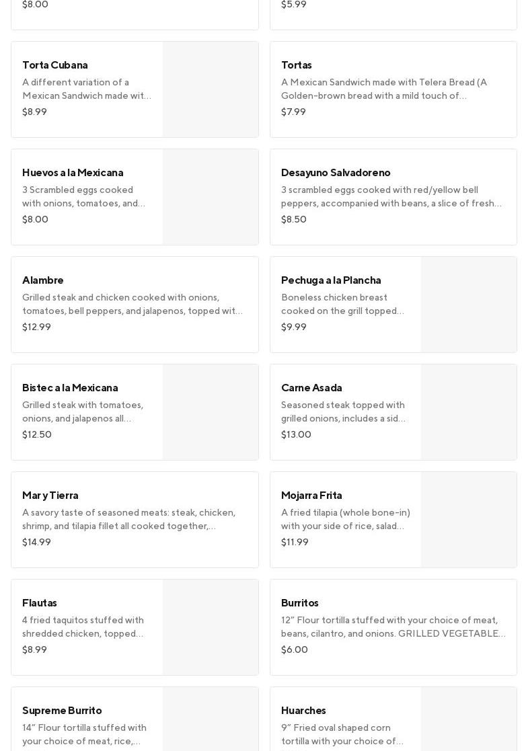Click the Carne Asada image thumbnail
This screenshot has height=751, width=528.
point(469,412)
